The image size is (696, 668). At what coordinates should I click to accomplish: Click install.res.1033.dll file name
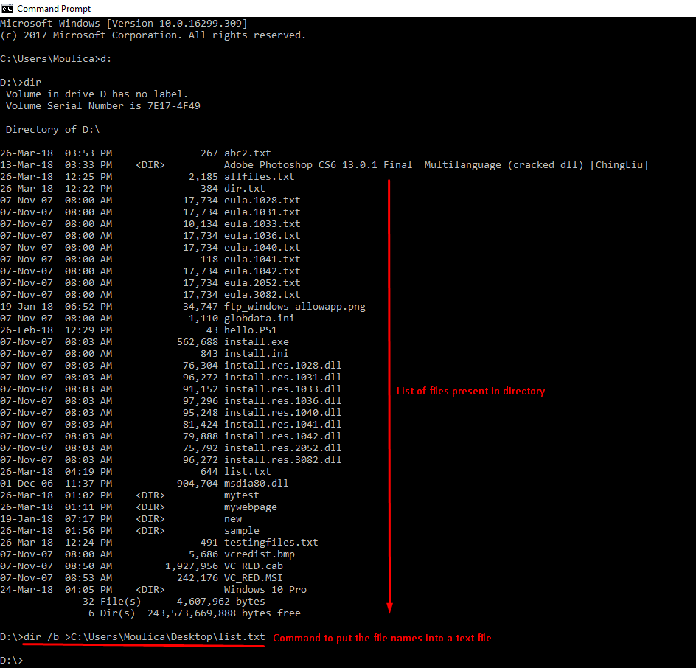click(283, 389)
